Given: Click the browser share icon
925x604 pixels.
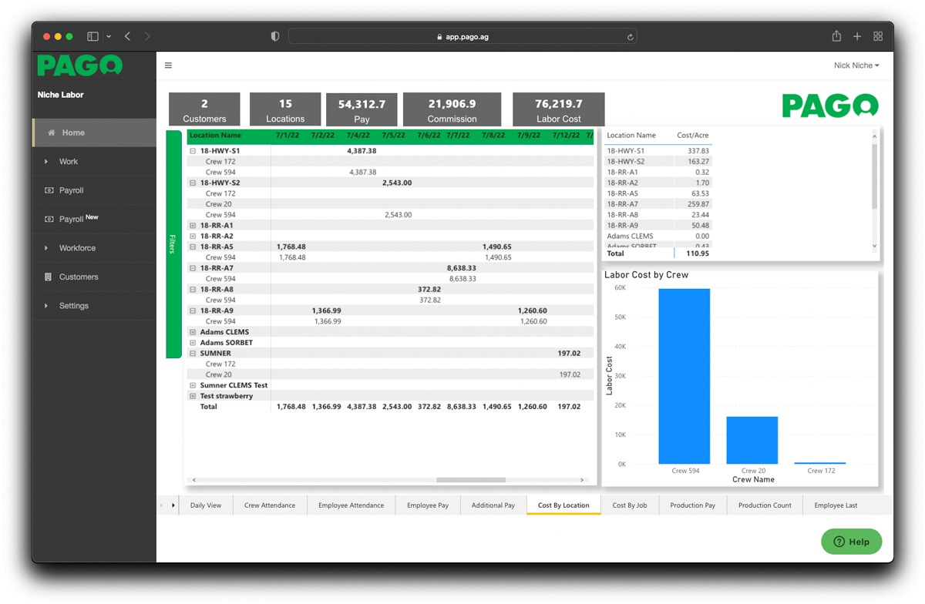Looking at the screenshot, I should pyautogui.click(x=836, y=36).
